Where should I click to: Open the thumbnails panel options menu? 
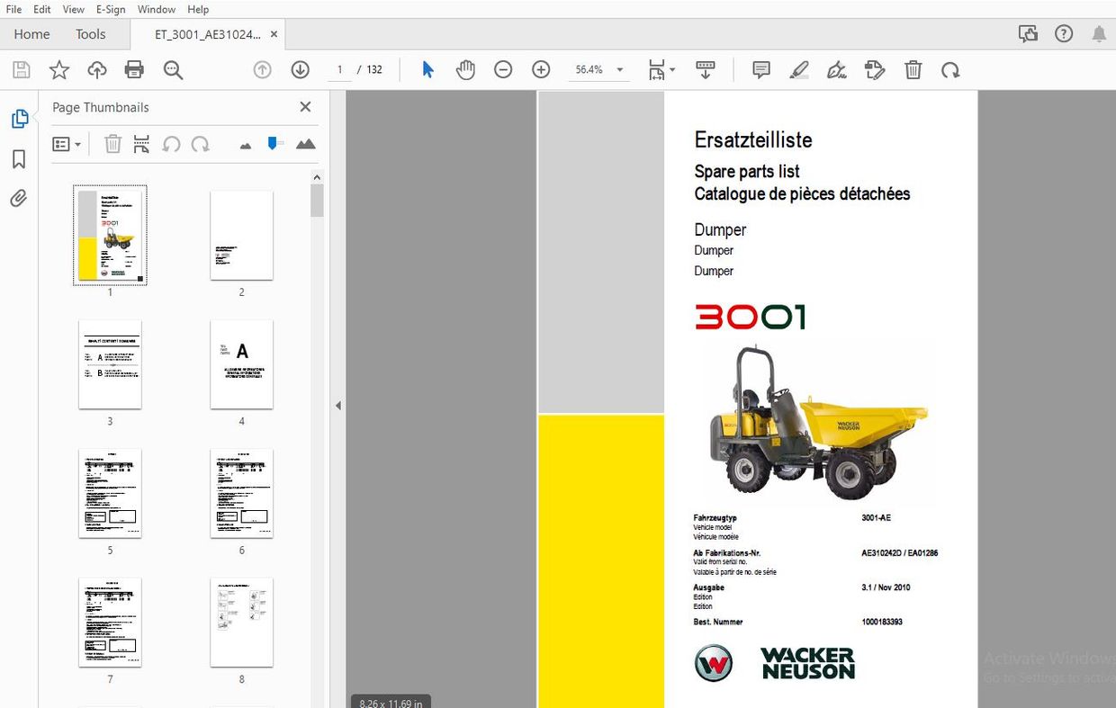67,144
